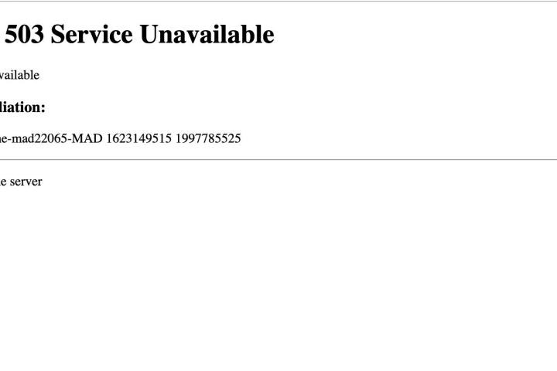
Task: Click the number 1623149515
Action: [139, 138]
